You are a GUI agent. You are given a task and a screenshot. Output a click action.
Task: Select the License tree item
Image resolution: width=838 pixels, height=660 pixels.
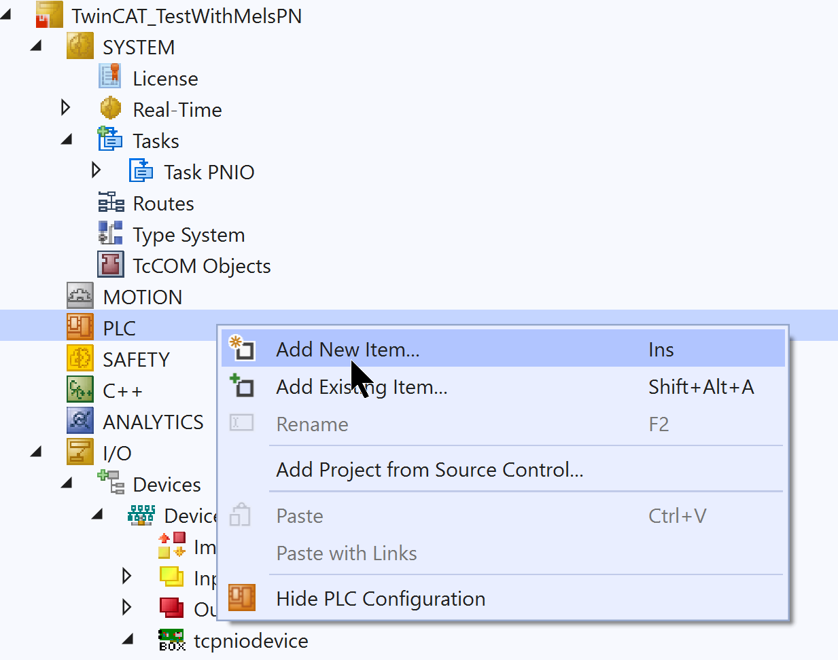coord(165,78)
